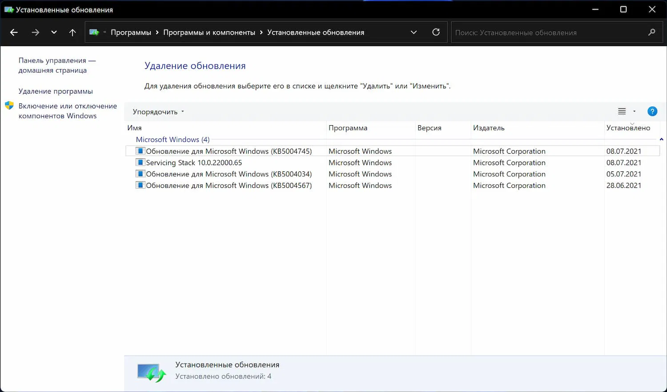Open the 'Удаление программы' link
Screen dimensions: 667x392
[56, 91]
